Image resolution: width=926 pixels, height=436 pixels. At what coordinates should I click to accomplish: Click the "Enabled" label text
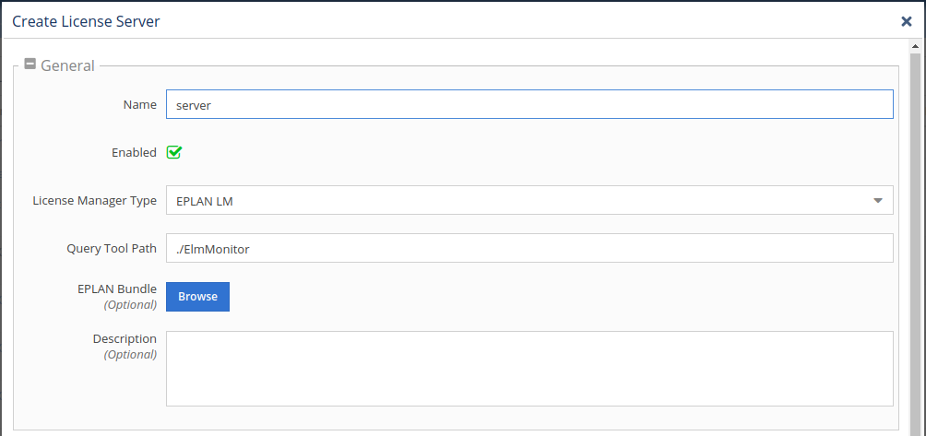coord(134,153)
